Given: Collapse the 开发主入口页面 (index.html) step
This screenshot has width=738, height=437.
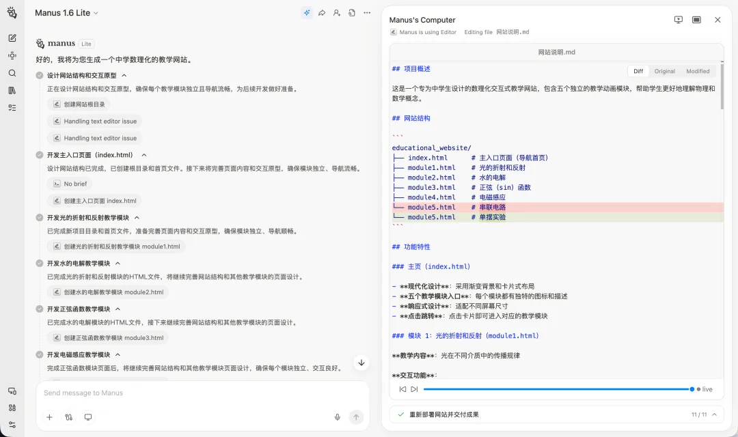Looking at the screenshot, I should point(144,155).
